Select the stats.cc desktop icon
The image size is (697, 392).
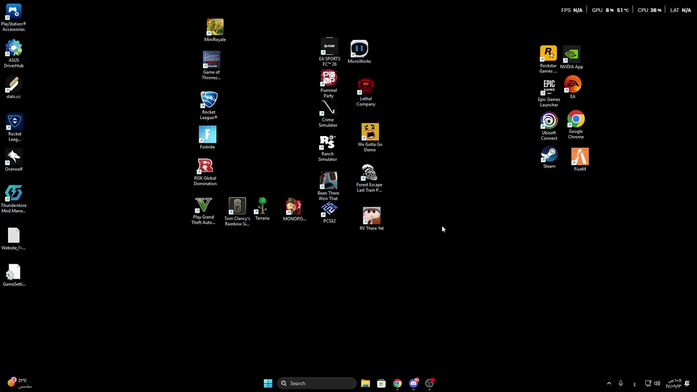(x=14, y=87)
